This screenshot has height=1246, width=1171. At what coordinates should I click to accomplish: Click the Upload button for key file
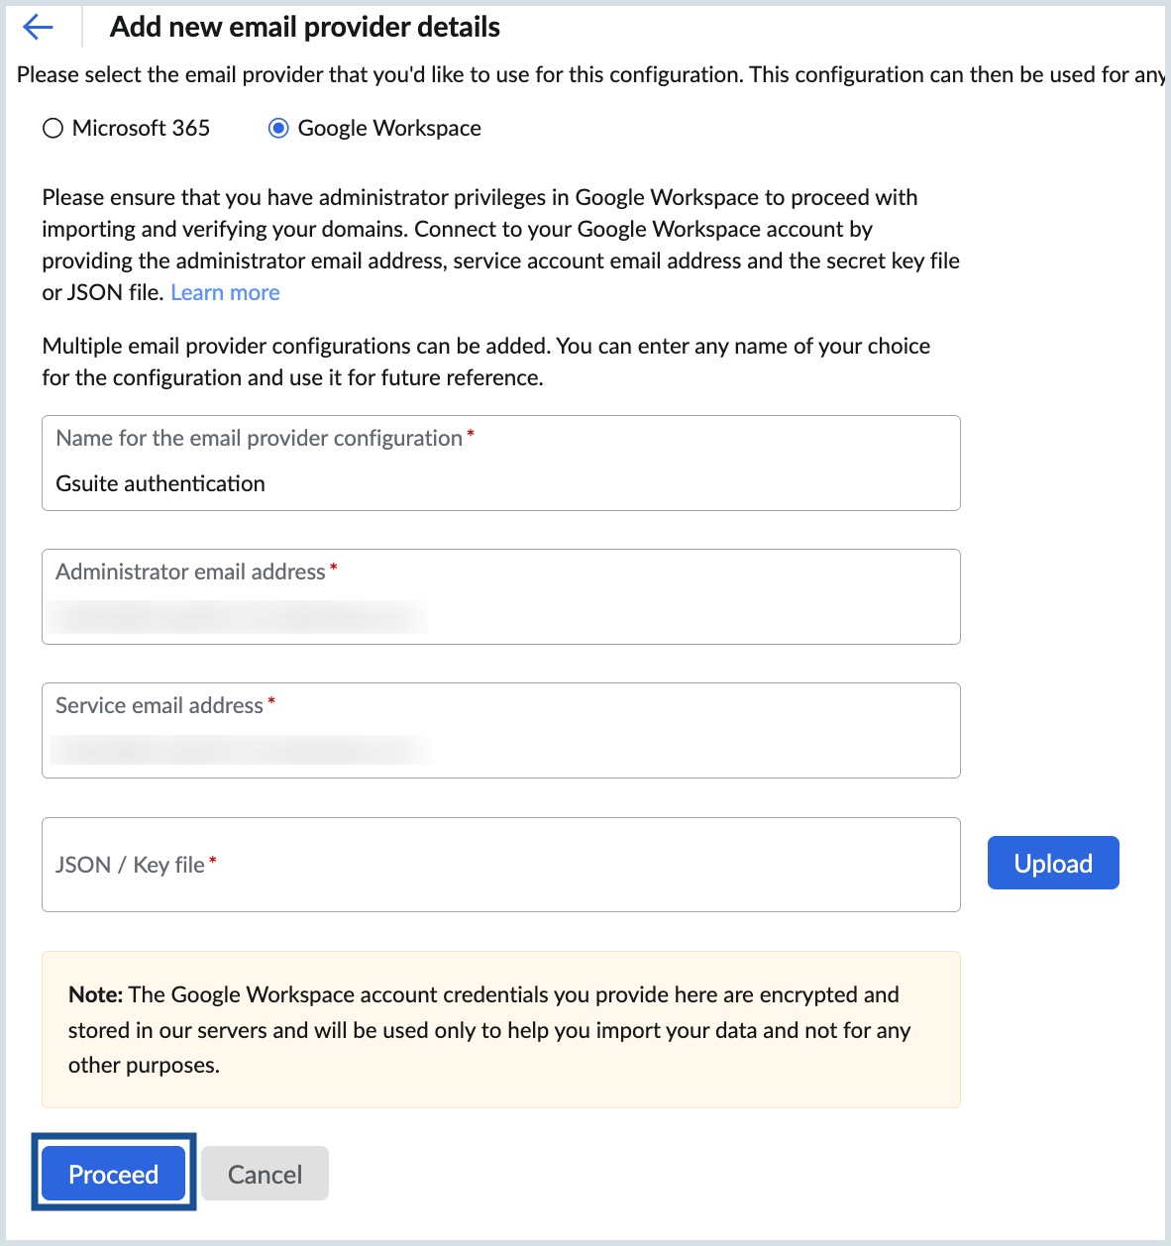(x=1053, y=863)
